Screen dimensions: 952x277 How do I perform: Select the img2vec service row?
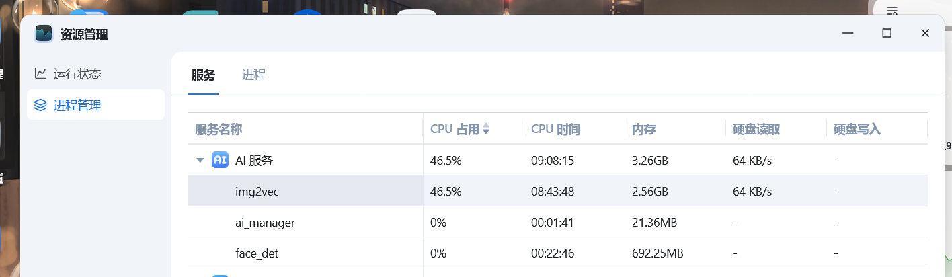tap(257, 192)
